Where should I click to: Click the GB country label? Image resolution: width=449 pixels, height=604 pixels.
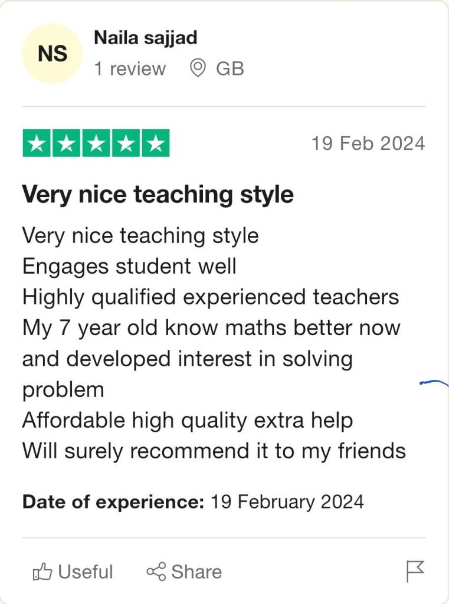tap(230, 68)
